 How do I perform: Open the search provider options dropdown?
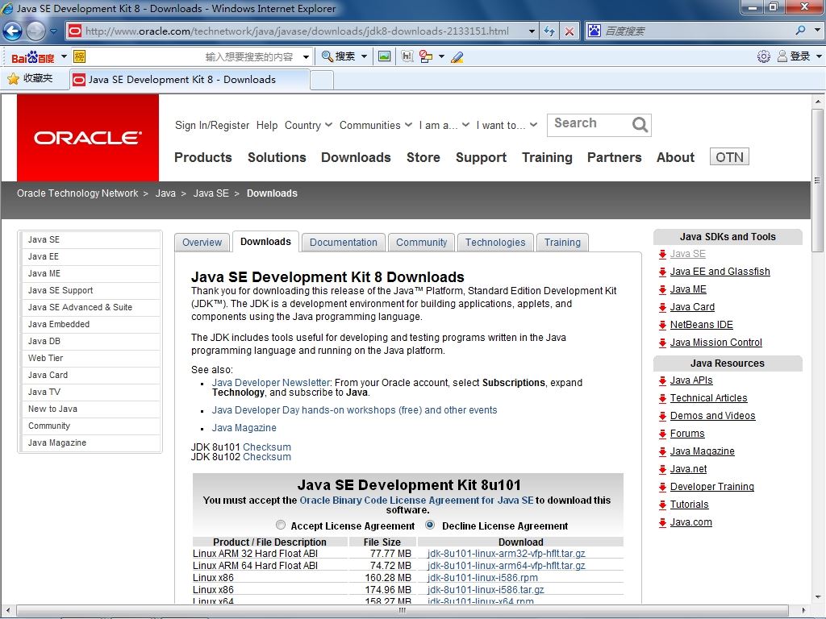click(817, 31)
